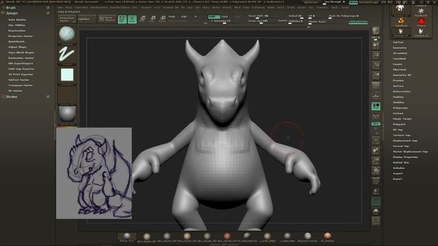Click the Actual size icon on right shelf

click(x=376, y=66)
